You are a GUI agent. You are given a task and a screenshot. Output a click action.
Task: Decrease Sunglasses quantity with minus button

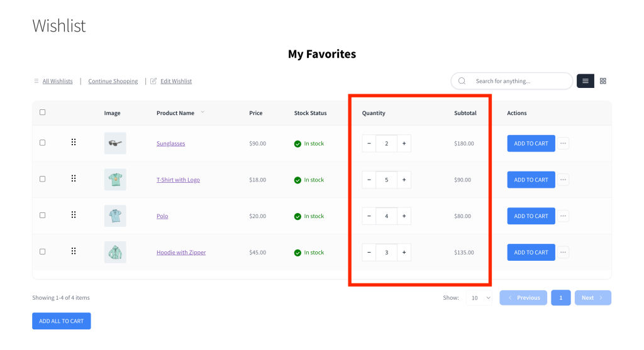[x=369, y=143]
